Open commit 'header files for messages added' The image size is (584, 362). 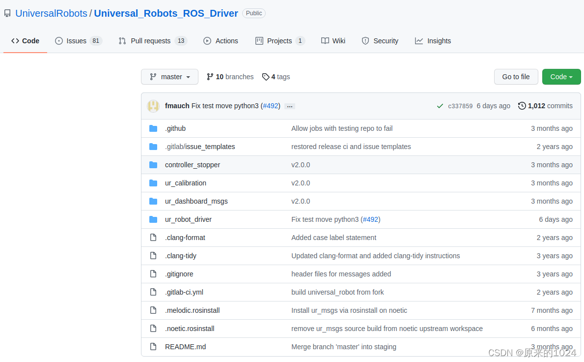(x=341, y=274)
